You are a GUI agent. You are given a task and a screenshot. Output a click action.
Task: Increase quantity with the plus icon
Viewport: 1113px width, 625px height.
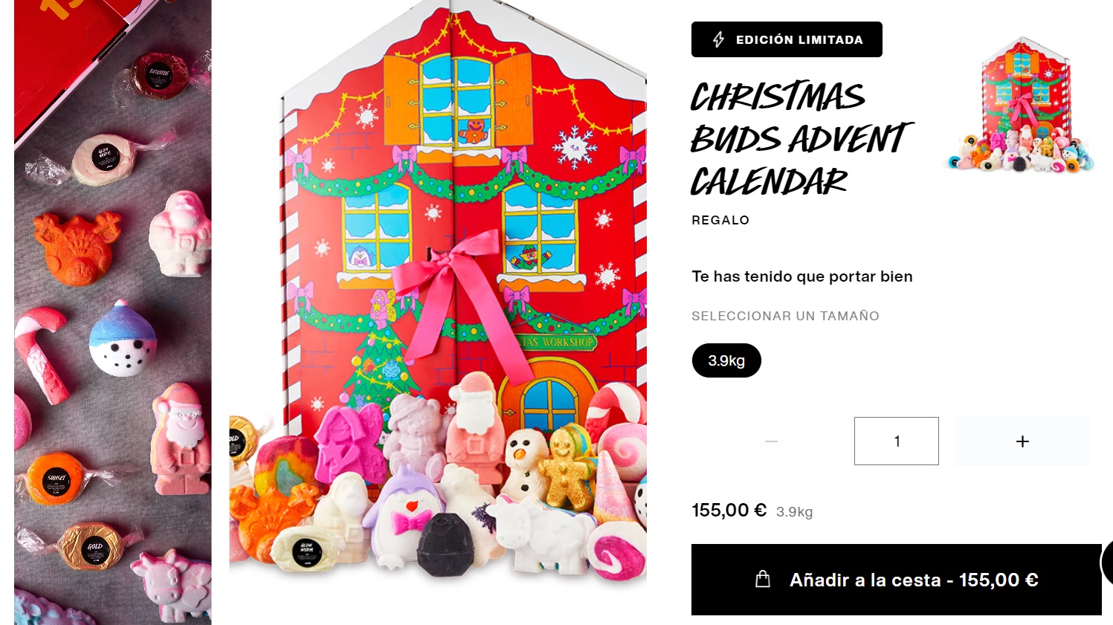(1022, 441)
